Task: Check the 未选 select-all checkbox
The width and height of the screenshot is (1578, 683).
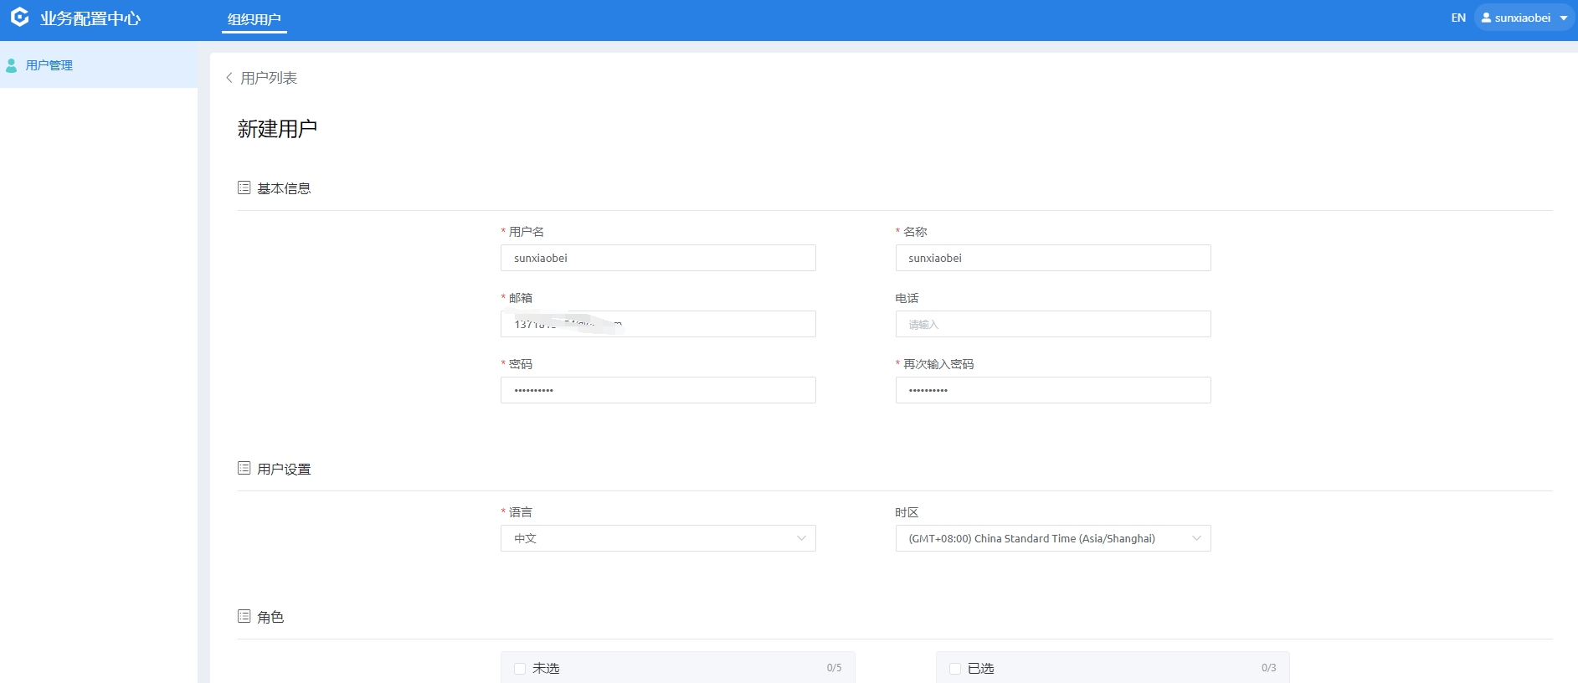Action: (x=520, y=669)
